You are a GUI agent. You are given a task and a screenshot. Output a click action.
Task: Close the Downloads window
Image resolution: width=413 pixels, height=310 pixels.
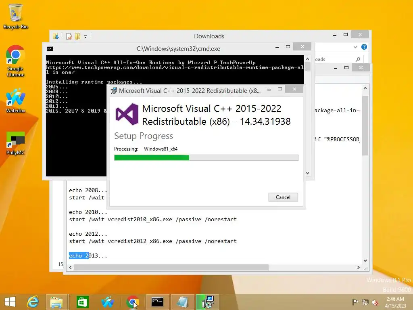(x=360, y=35)
